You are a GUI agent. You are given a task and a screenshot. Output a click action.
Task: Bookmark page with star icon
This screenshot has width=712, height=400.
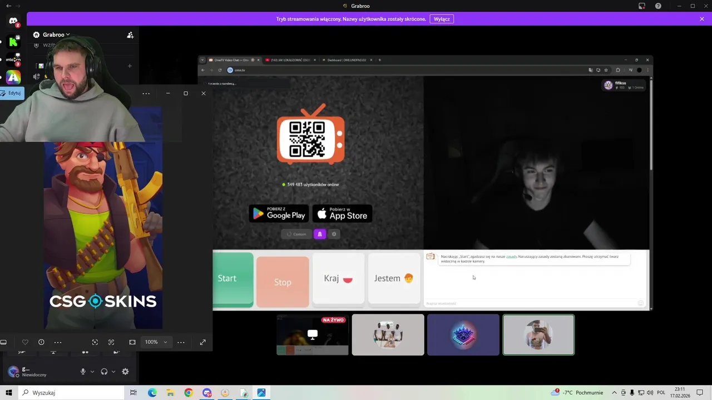click(606, 70)
